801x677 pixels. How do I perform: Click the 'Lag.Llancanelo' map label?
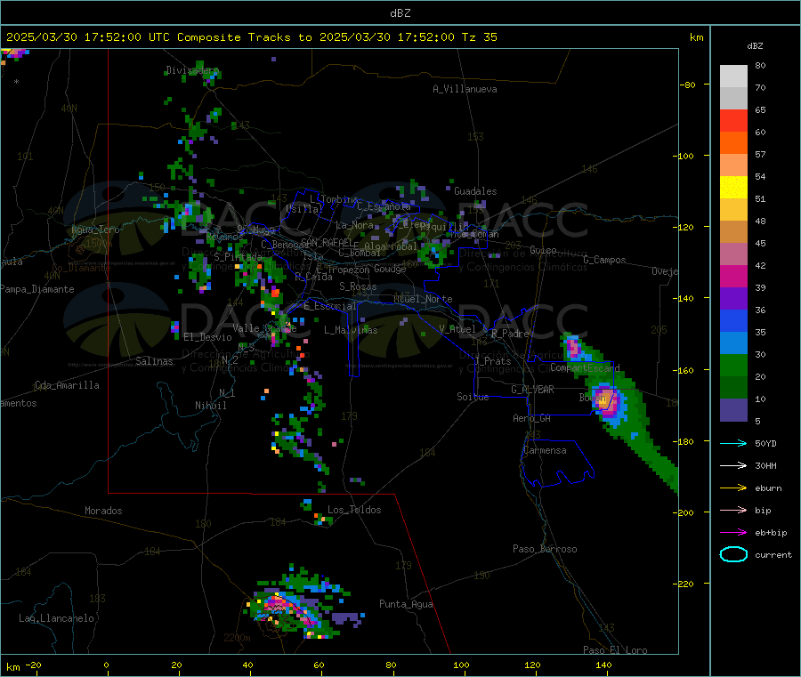pos(56,618)
